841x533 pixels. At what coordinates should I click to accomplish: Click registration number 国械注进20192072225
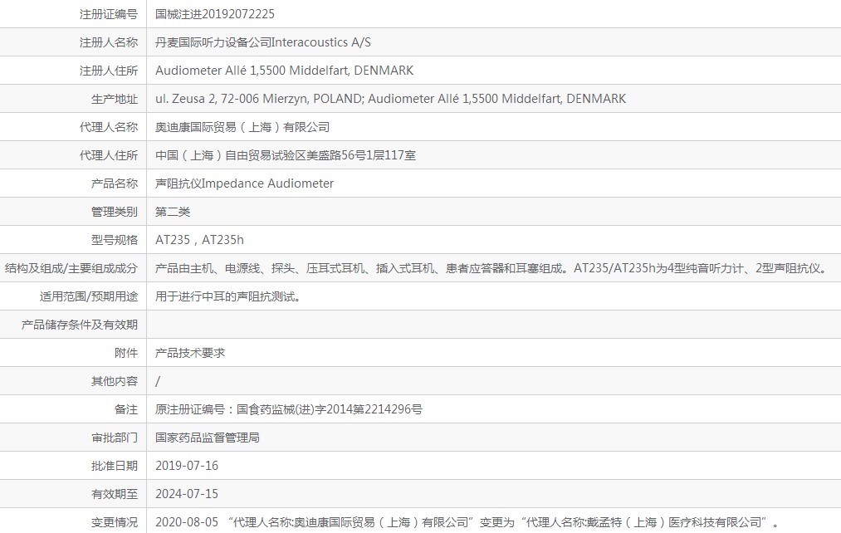tap(214, 14)
